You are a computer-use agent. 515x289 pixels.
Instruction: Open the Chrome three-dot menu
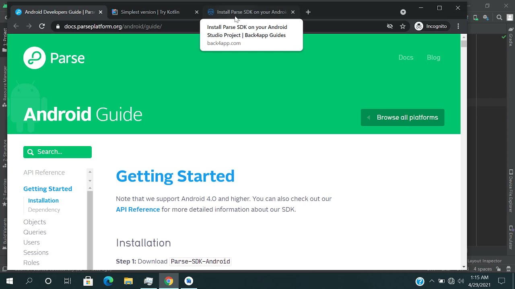pyautogui.click(x=458, y=26)
